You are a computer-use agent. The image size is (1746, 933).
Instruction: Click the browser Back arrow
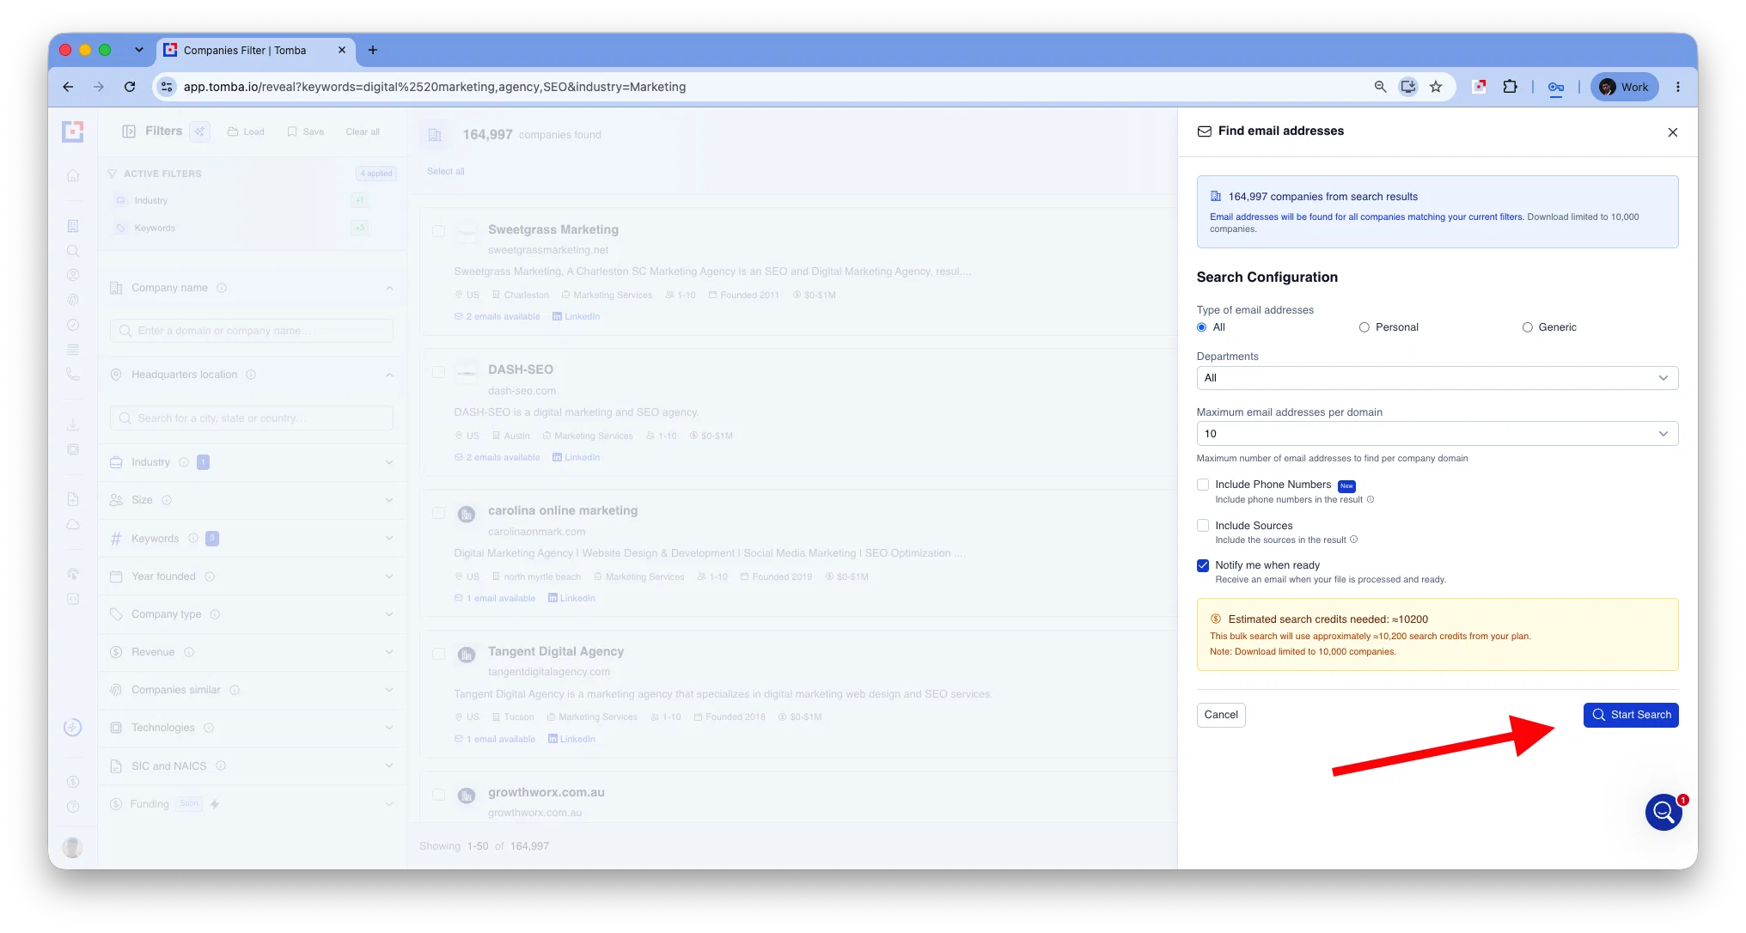[x=68, y=87]
